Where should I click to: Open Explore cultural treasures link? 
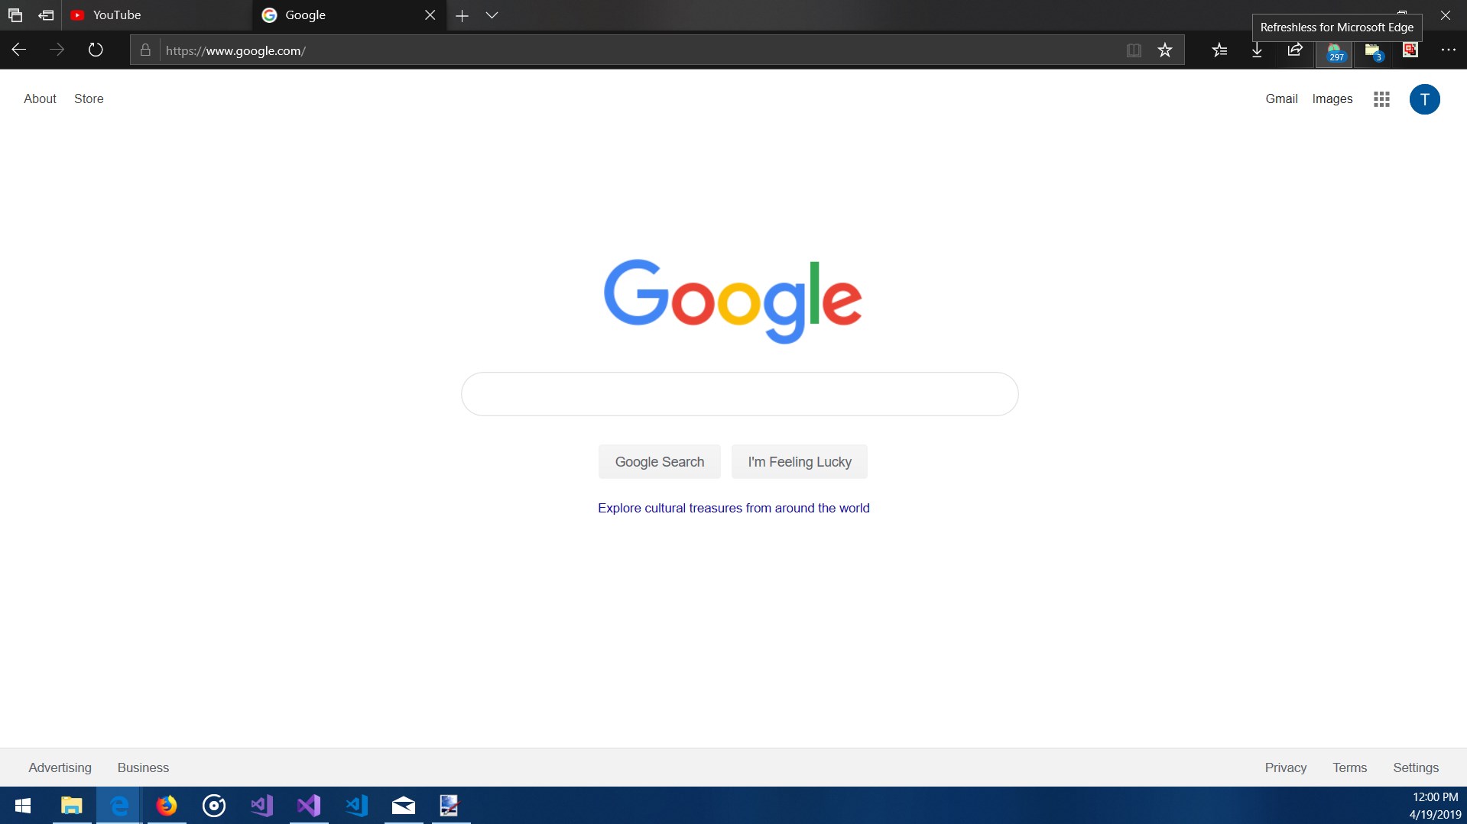tap(734, 509)
